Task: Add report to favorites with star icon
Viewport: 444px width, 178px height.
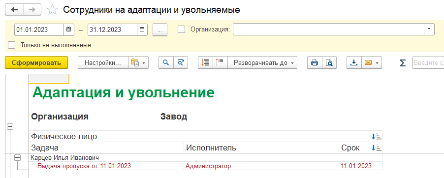Action: coord(52,10)
